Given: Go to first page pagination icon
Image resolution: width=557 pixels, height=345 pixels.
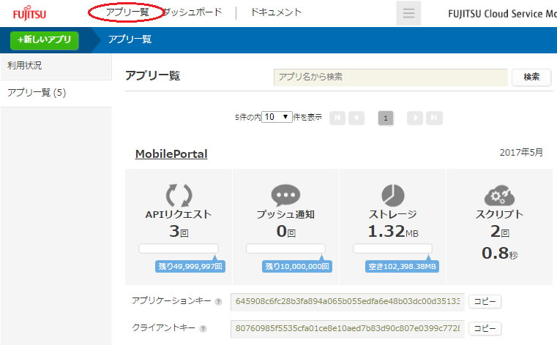Looking at the screenshot, I should click(337, 118).
